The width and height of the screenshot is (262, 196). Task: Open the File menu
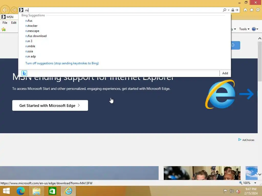click(x=5, y=23)
